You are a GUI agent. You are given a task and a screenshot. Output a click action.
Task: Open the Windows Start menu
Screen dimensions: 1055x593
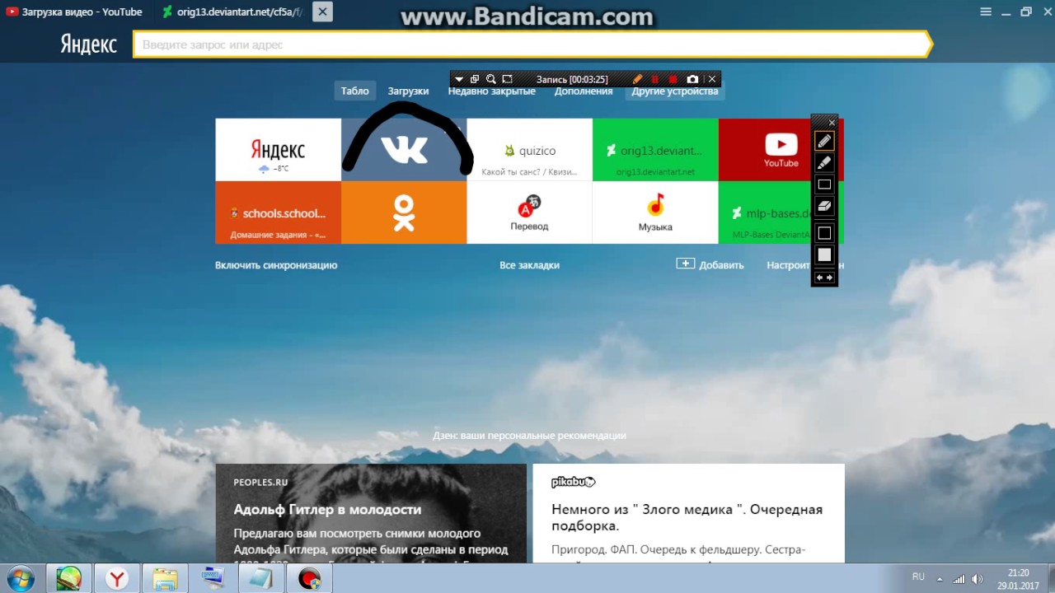pyautogui.click(x=19, y=579)
